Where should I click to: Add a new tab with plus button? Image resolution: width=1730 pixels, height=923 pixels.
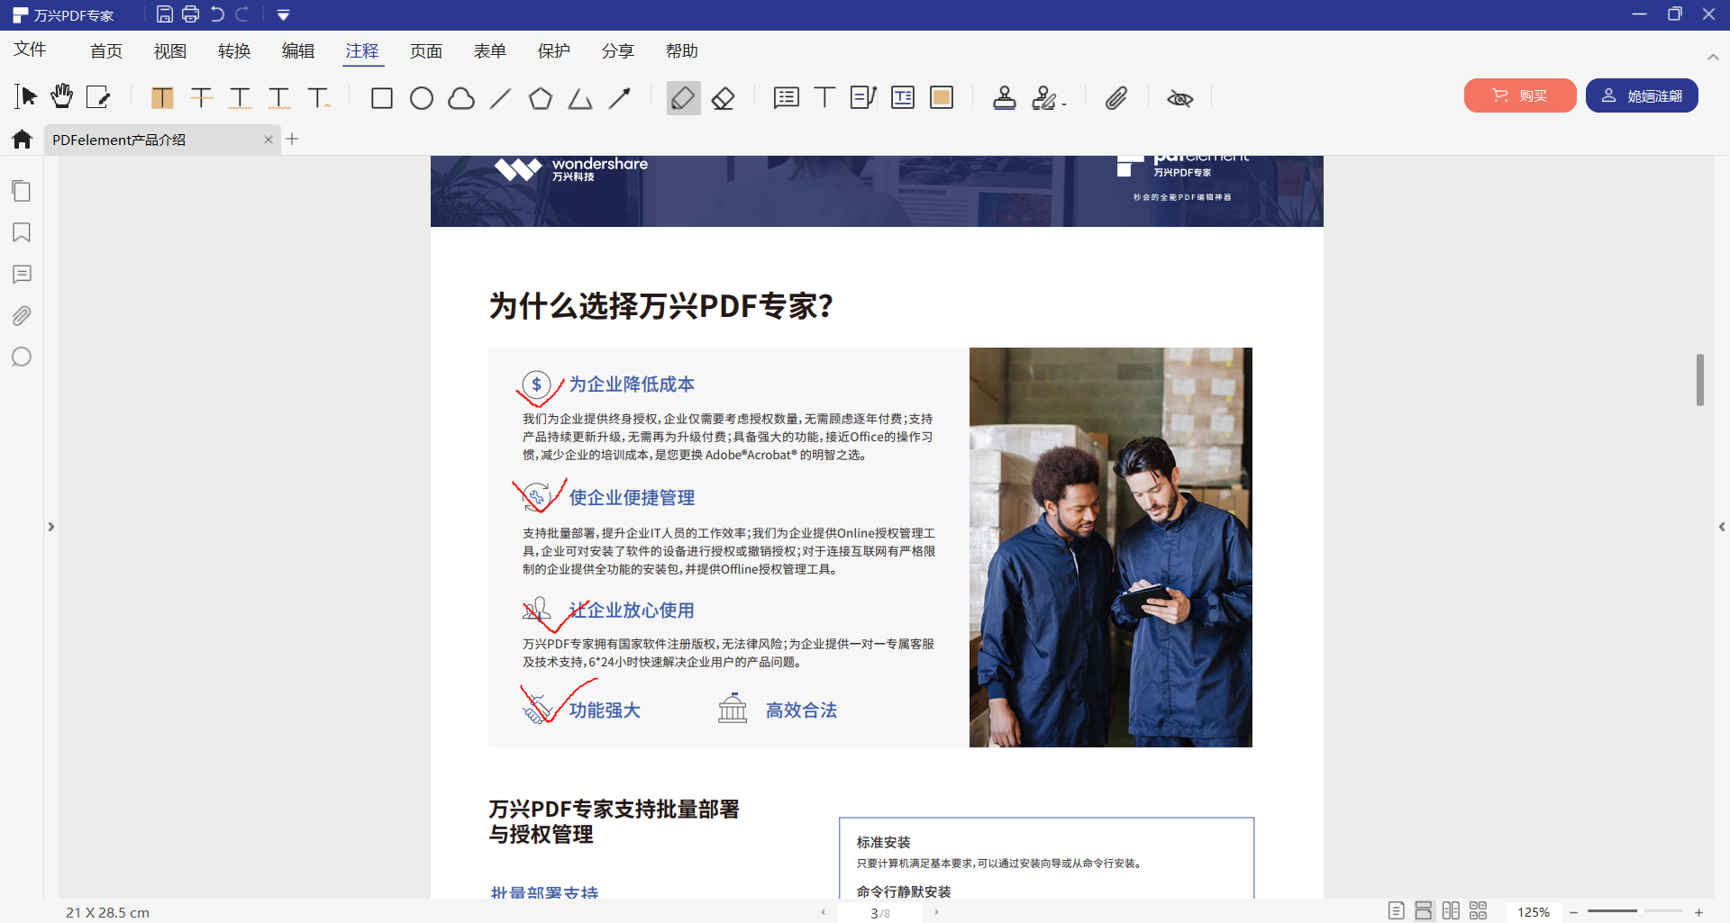coord(292,139)
